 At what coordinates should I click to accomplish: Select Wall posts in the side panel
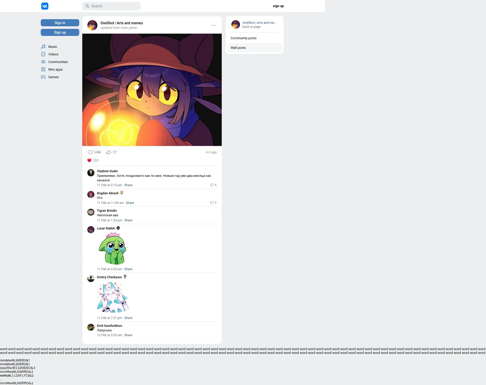[238, 48]
